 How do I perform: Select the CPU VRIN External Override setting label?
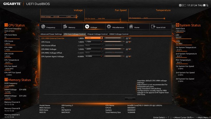[53, 38]
